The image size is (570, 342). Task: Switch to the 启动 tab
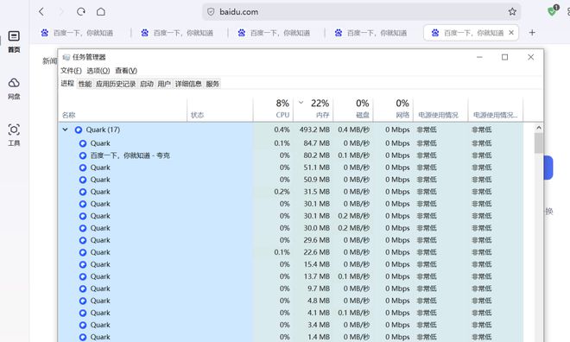pyautogui.click(x=147, y=84)
